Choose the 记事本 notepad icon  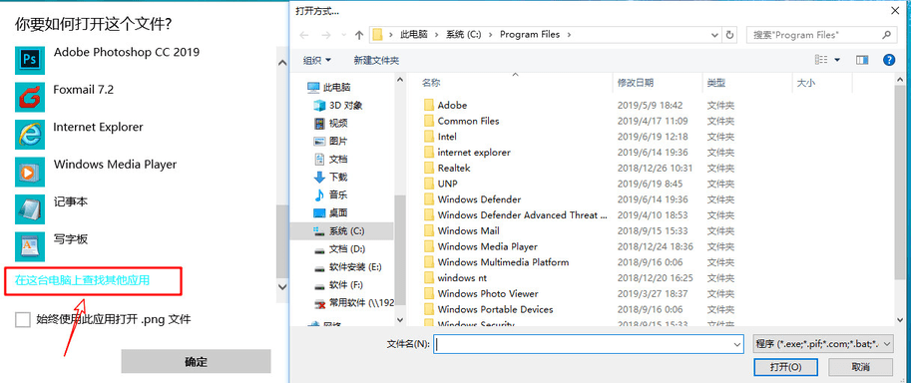[30, 208]
